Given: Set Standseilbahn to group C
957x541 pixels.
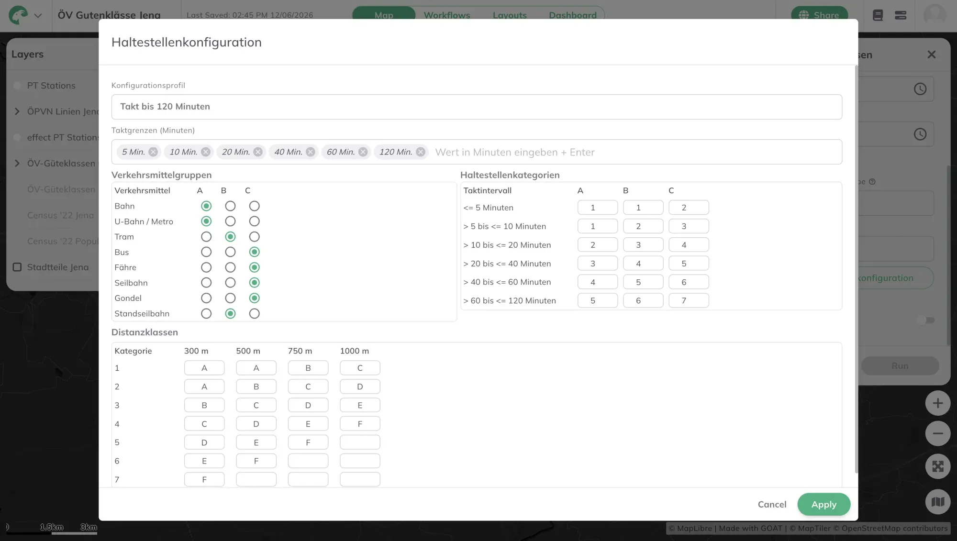Looking at the screenshot, I should [255, 314].
